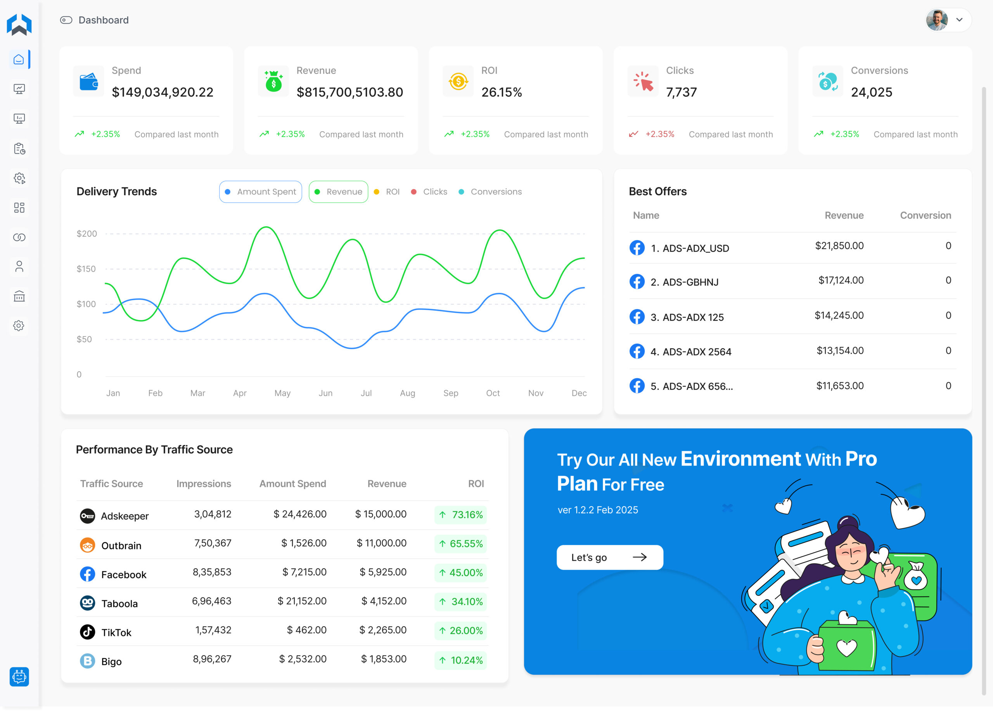Toggle the ROI chart series
993x712 pixels.
point(387,192)
